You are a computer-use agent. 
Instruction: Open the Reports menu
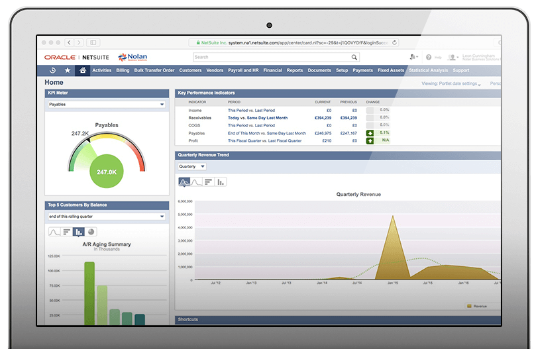point(295,70)
